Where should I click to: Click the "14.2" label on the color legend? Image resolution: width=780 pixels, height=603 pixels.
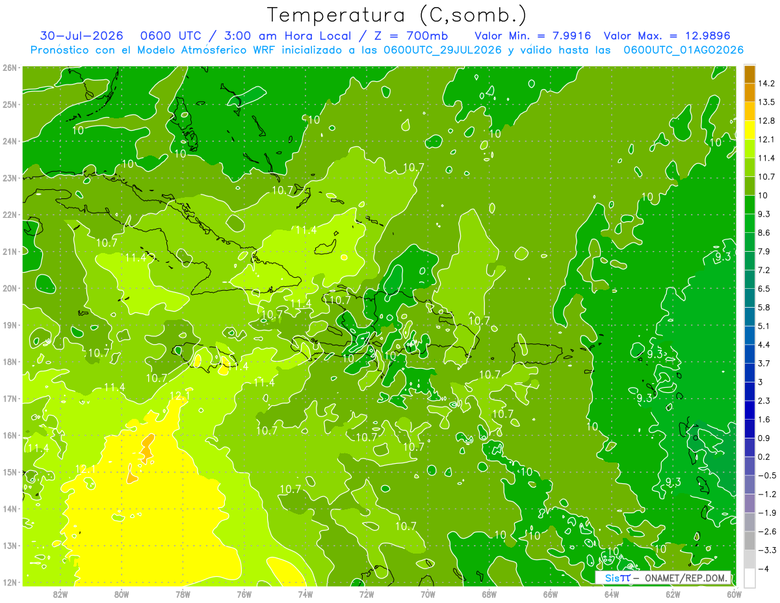766,83
